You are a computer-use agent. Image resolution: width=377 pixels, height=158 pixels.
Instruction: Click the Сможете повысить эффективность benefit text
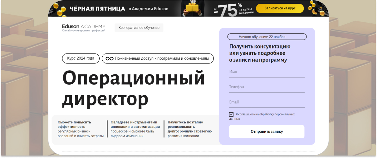81,129
